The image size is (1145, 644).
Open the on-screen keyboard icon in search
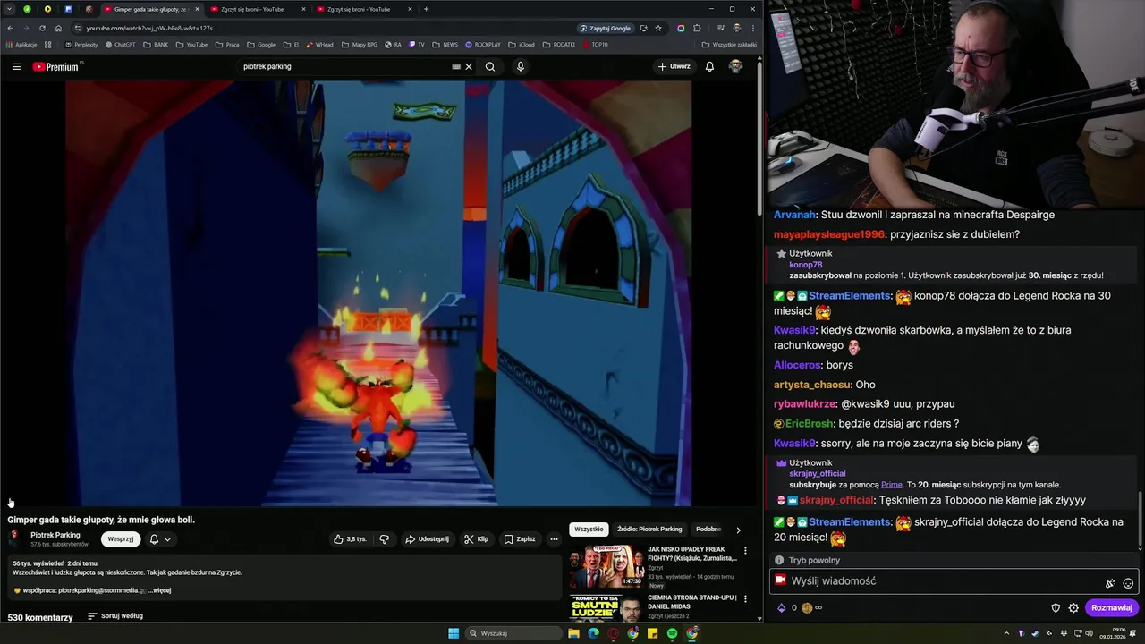(x=456, y=66)
